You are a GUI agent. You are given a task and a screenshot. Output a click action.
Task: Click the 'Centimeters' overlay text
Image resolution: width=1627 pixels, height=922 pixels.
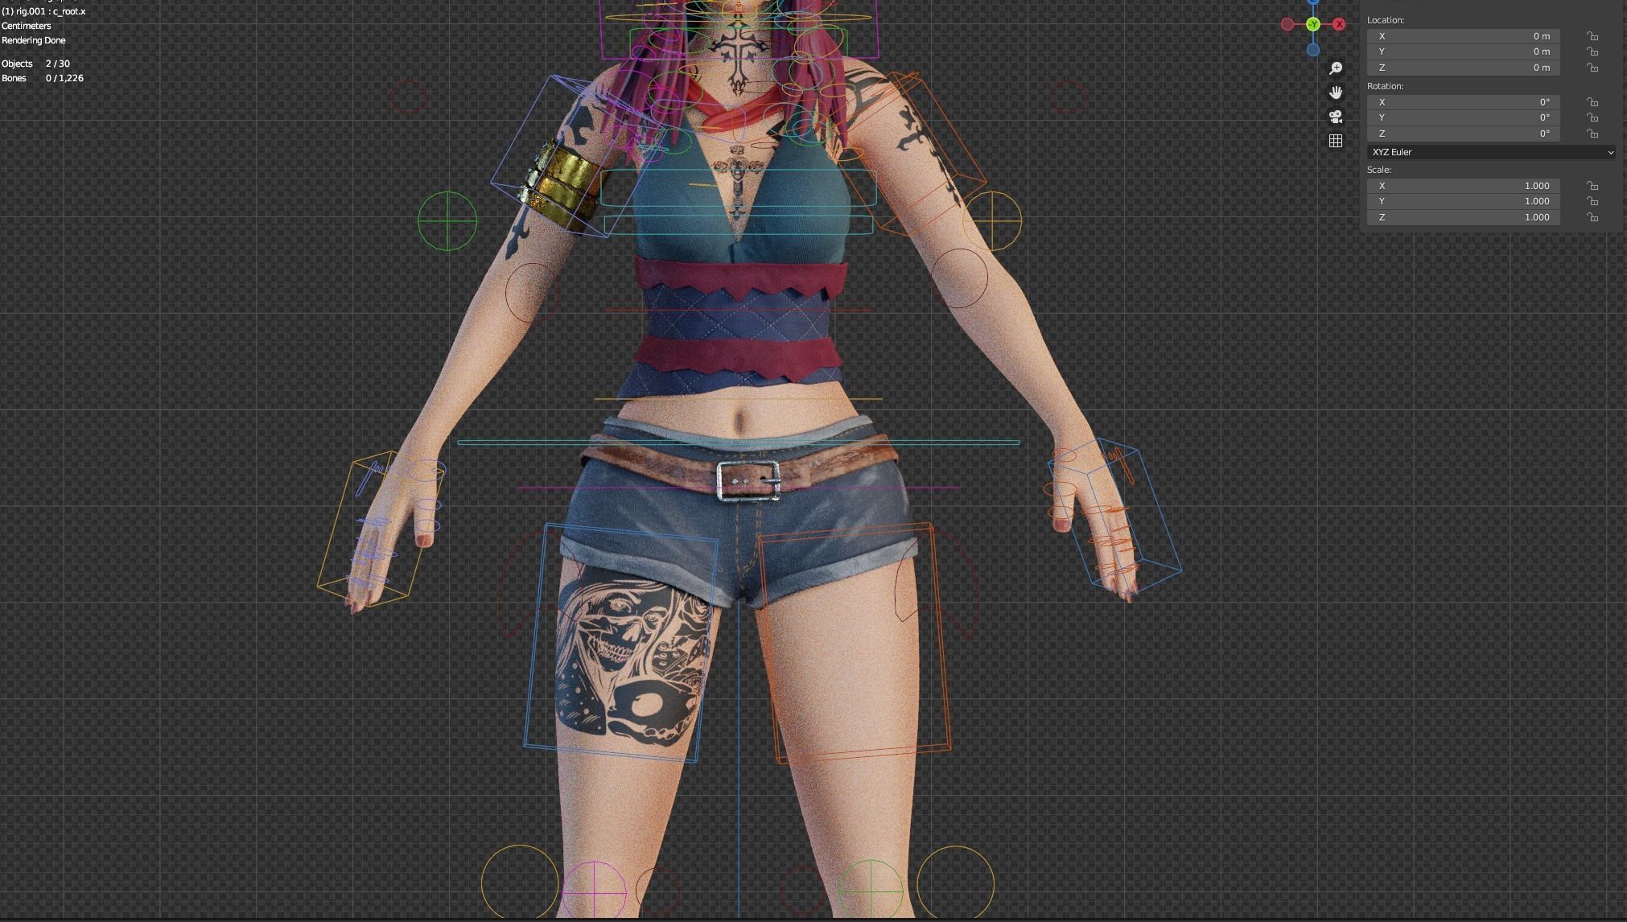27,26
